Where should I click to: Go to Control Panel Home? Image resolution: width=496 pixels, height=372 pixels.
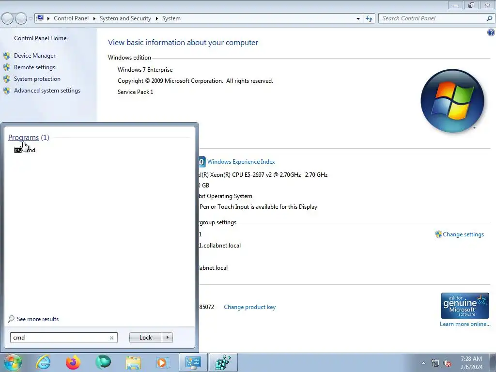(x=40, y=38)
